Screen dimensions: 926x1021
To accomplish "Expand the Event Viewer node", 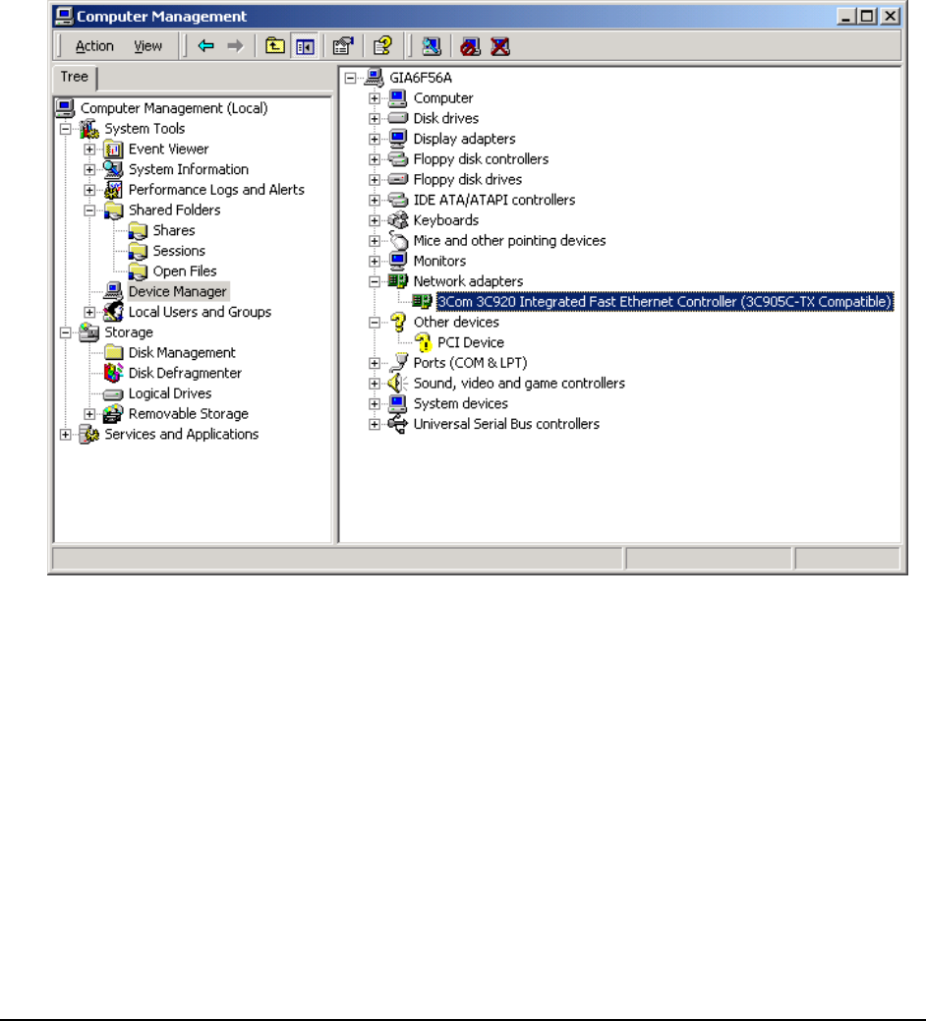I will (89, 150).
